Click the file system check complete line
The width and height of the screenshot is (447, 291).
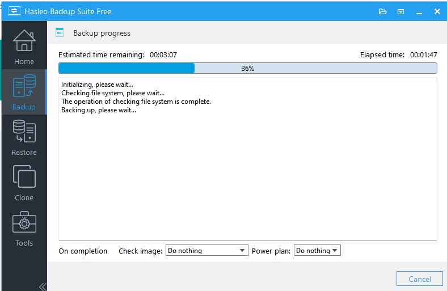click(136, 102)
